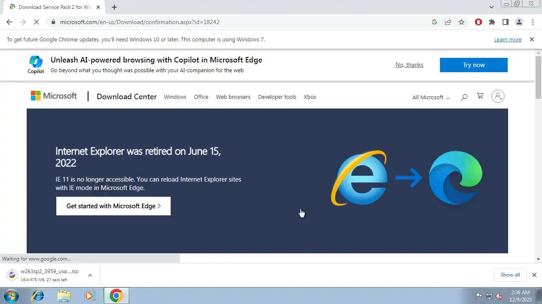This screenshot has height=304, width=542.
Task: Open the Windows Start button
Action: [x=11, y=296]
